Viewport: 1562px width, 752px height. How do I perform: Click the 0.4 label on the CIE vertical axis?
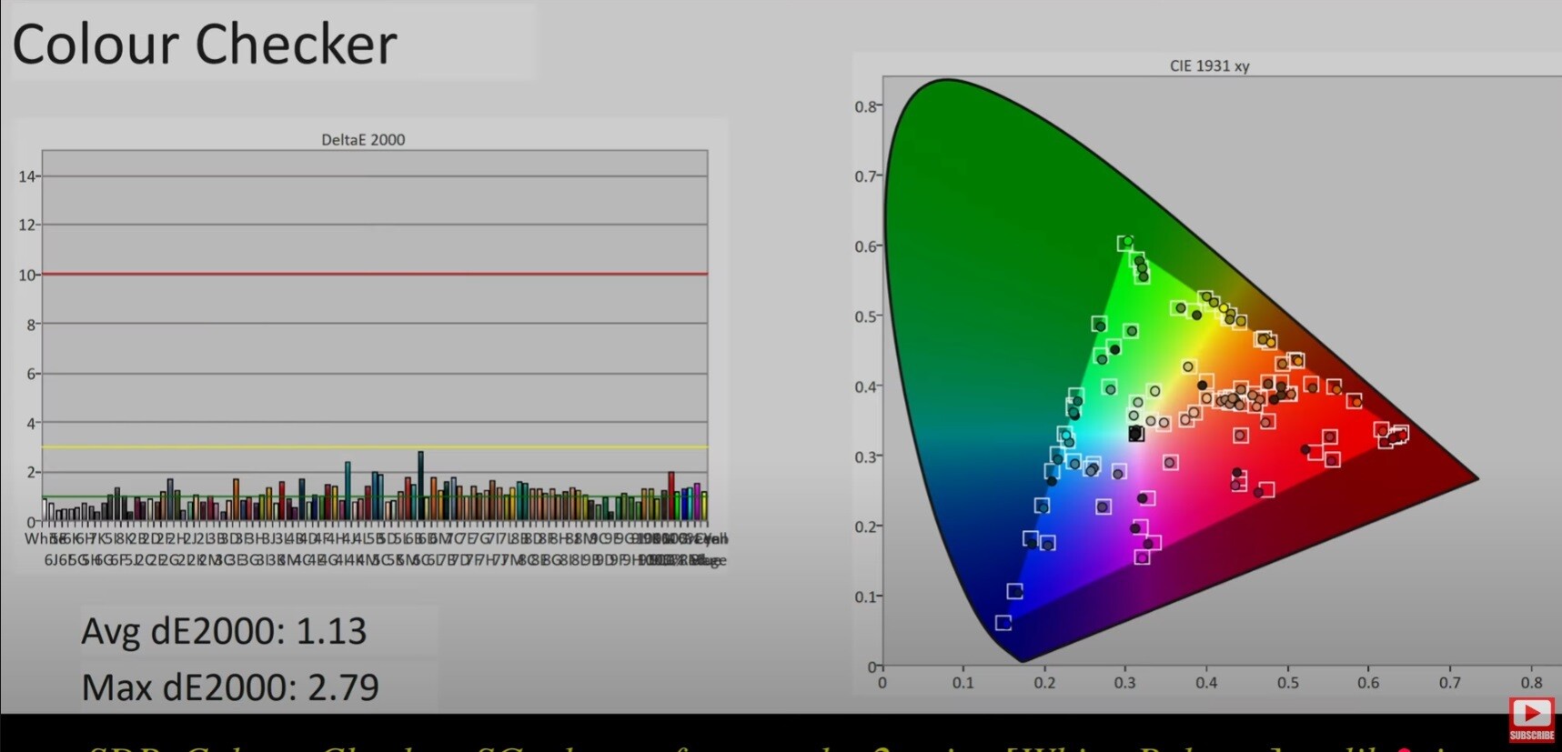(x=865, y=386)
